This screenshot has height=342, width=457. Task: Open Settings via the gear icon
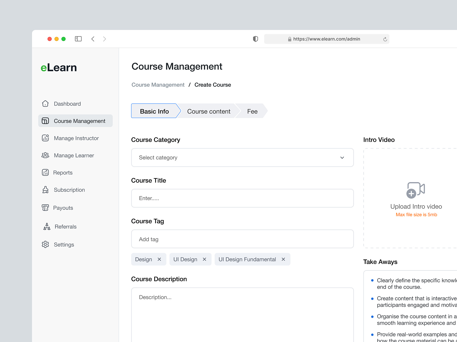pos(45,245)
